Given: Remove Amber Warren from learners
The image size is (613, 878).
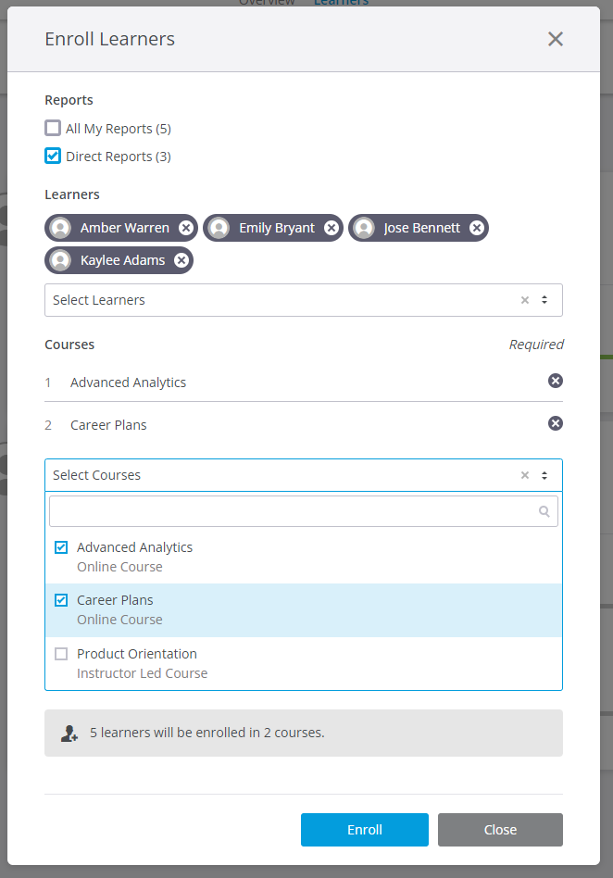Looking at the screenshot, I should tap(186, 228).
